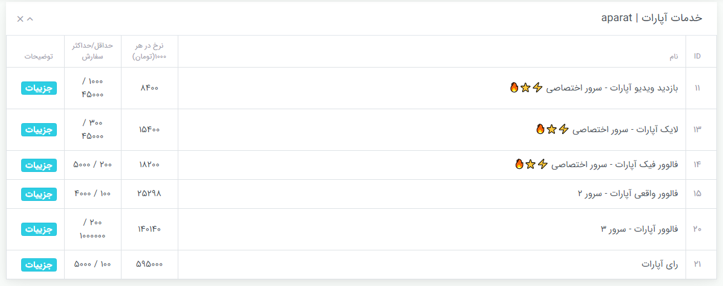Open جزییات for service ID ۱۳
The width and height of the screenshot is (723, 286).
click(x=39, y=130)
